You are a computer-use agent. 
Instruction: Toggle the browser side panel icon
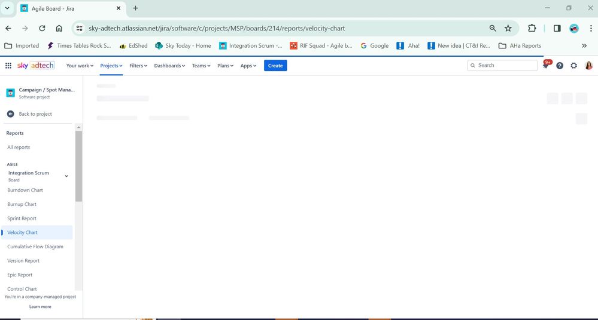tap(557, 28)
